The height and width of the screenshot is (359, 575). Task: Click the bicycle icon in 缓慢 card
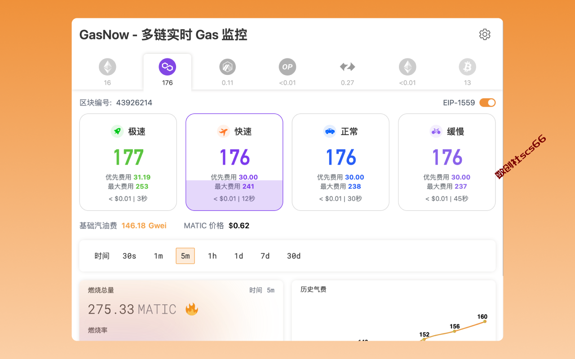click(436, 131)
